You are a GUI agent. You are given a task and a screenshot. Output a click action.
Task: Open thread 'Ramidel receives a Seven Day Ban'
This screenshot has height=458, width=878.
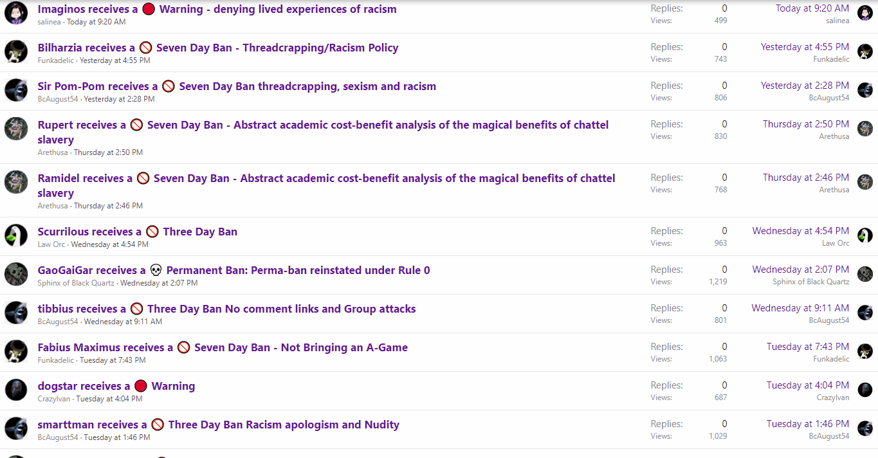(326, 185)
